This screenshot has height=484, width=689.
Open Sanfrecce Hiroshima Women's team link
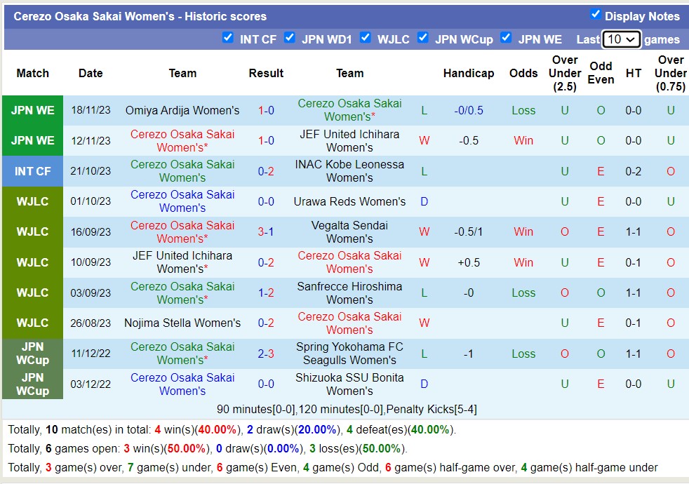[349, 293]
